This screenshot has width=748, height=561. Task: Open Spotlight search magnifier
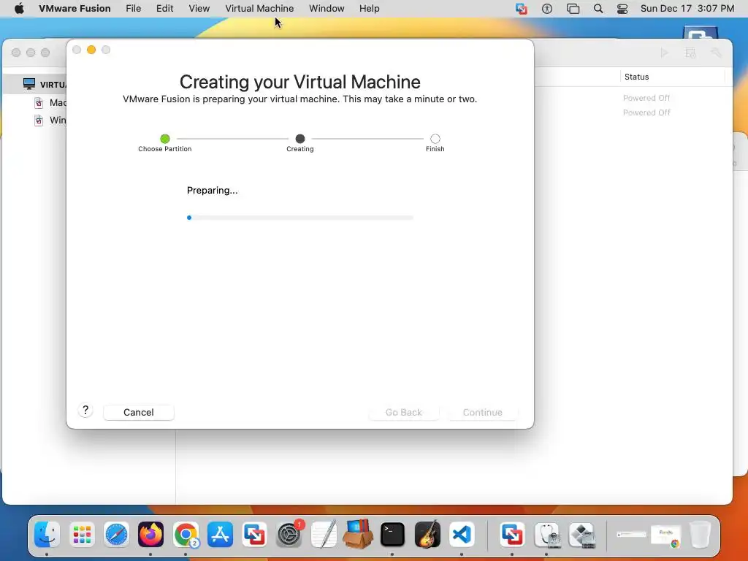click(x=598, y=9)
